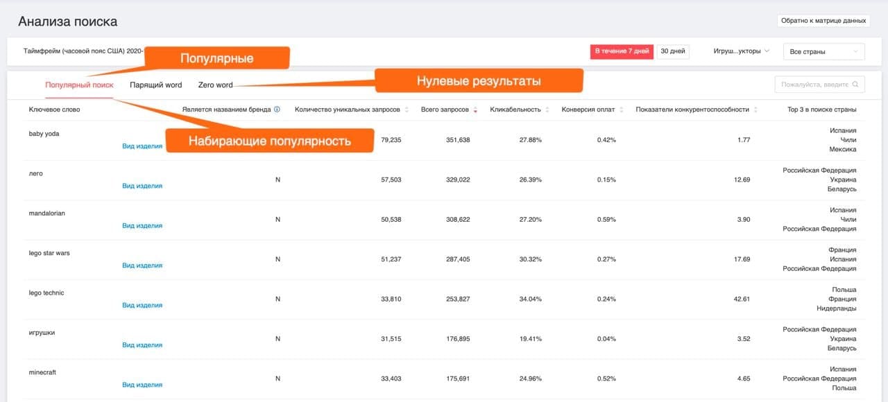Image resolution: width=888 pixels, height=402 pixels.
Task: Open Вид изделия for mandalorian
Action: [142, 225]
